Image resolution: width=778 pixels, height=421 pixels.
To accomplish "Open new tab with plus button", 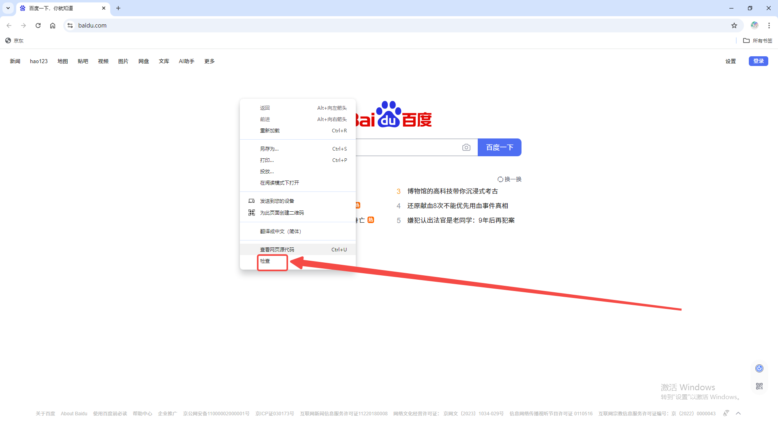I will 118,8.
